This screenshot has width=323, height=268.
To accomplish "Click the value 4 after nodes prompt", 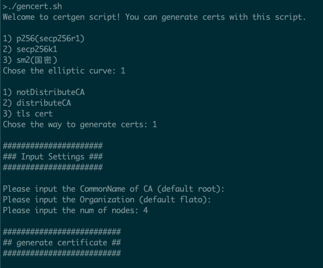I will click(146, 210).
